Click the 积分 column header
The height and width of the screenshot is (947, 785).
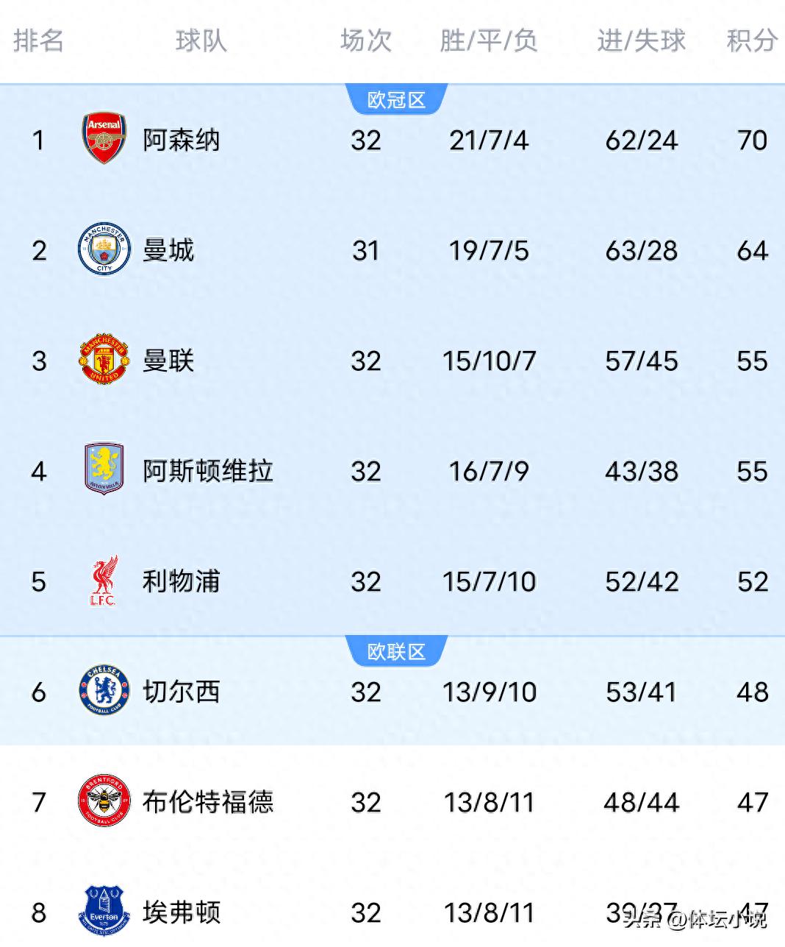(x=751, y=41)
